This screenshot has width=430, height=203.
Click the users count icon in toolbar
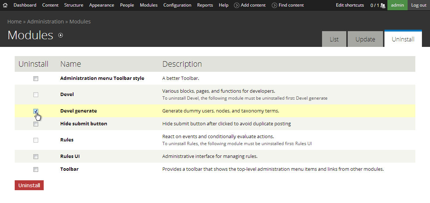(x=383, y=5)
